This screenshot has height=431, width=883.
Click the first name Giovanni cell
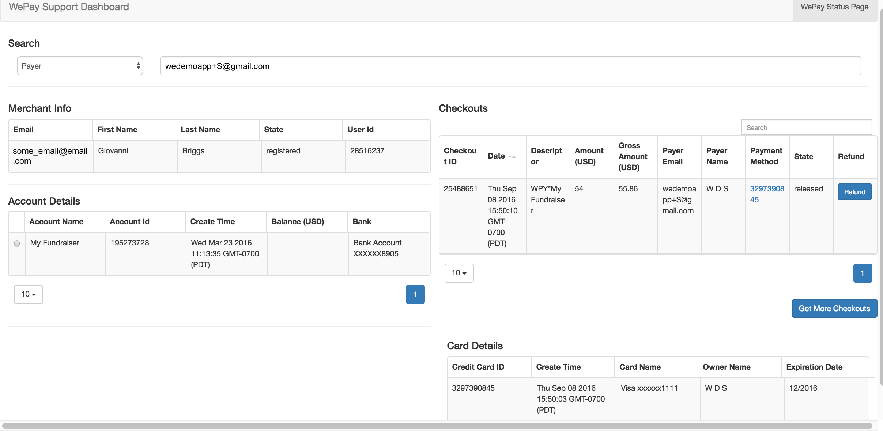135,156
